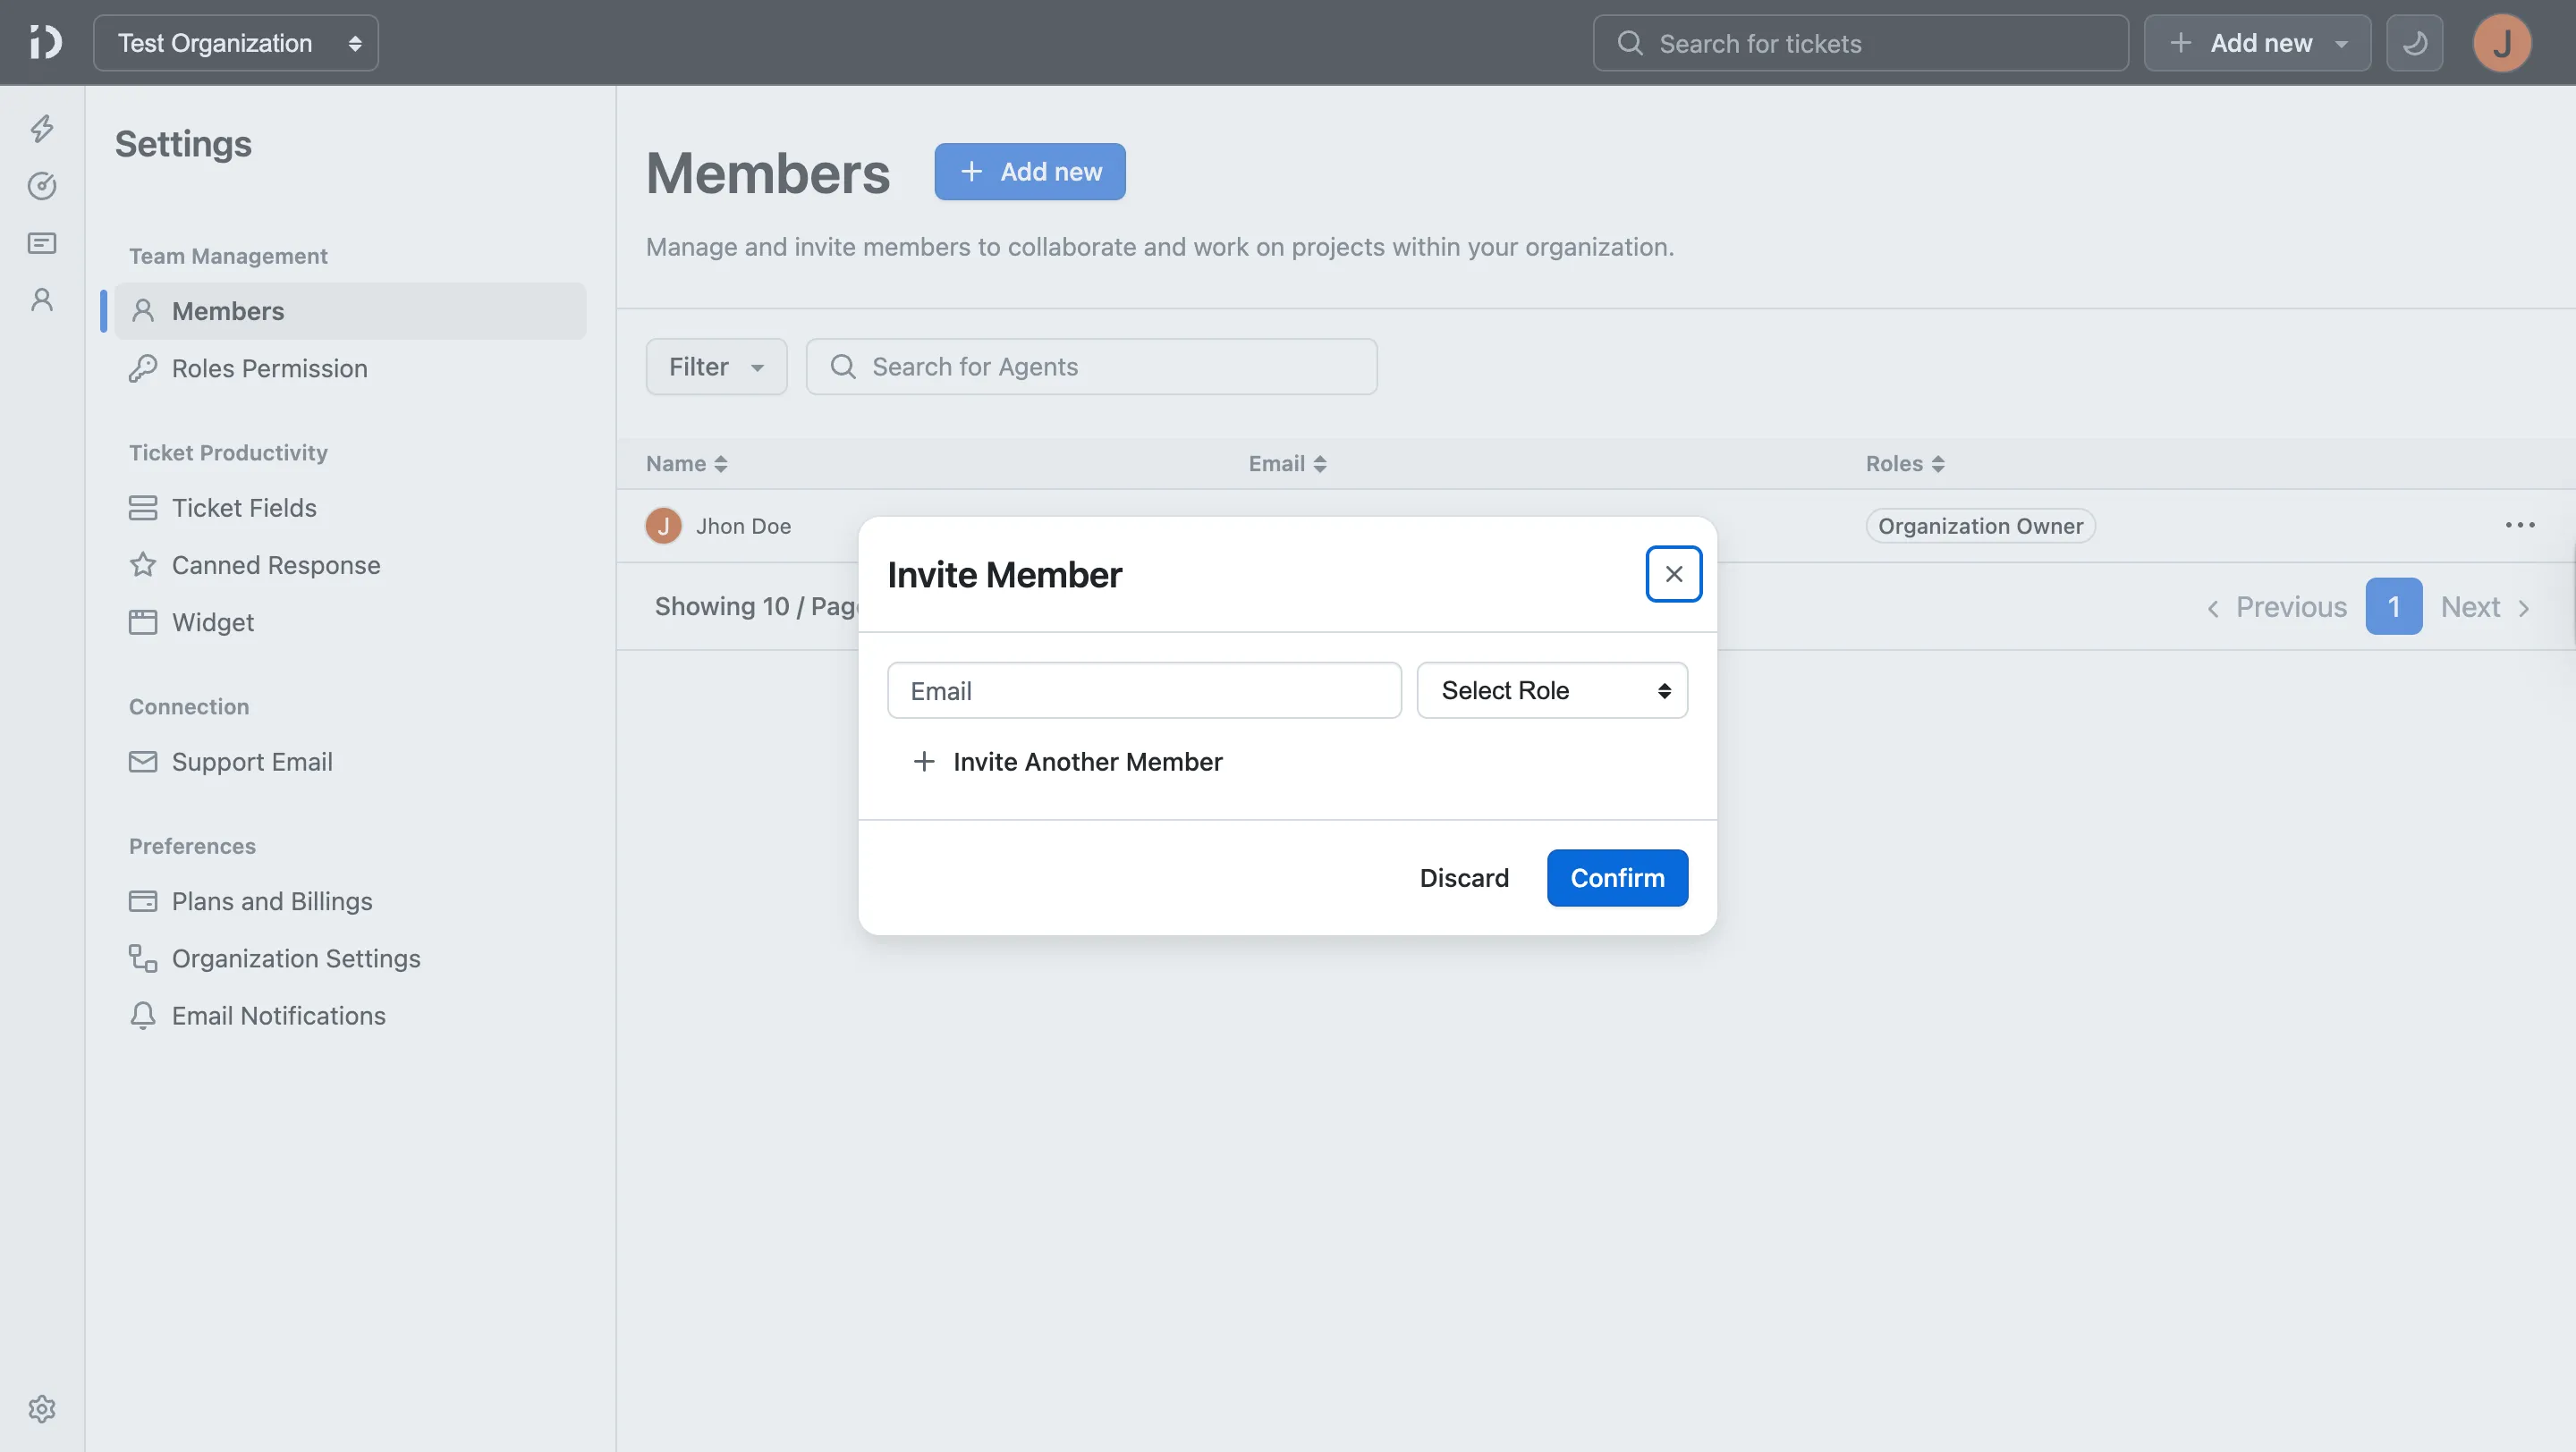This screenshot has height=1452, width=2576.
Task: Open the tickets panel icon in the sidebar
Action: (x=41, y=243)
